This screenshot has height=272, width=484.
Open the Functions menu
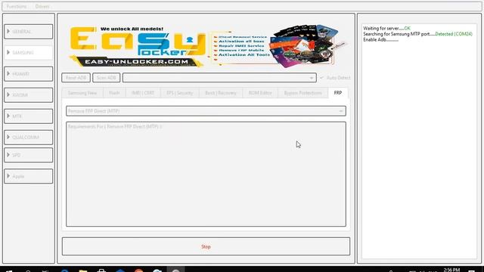pos(17,6)
